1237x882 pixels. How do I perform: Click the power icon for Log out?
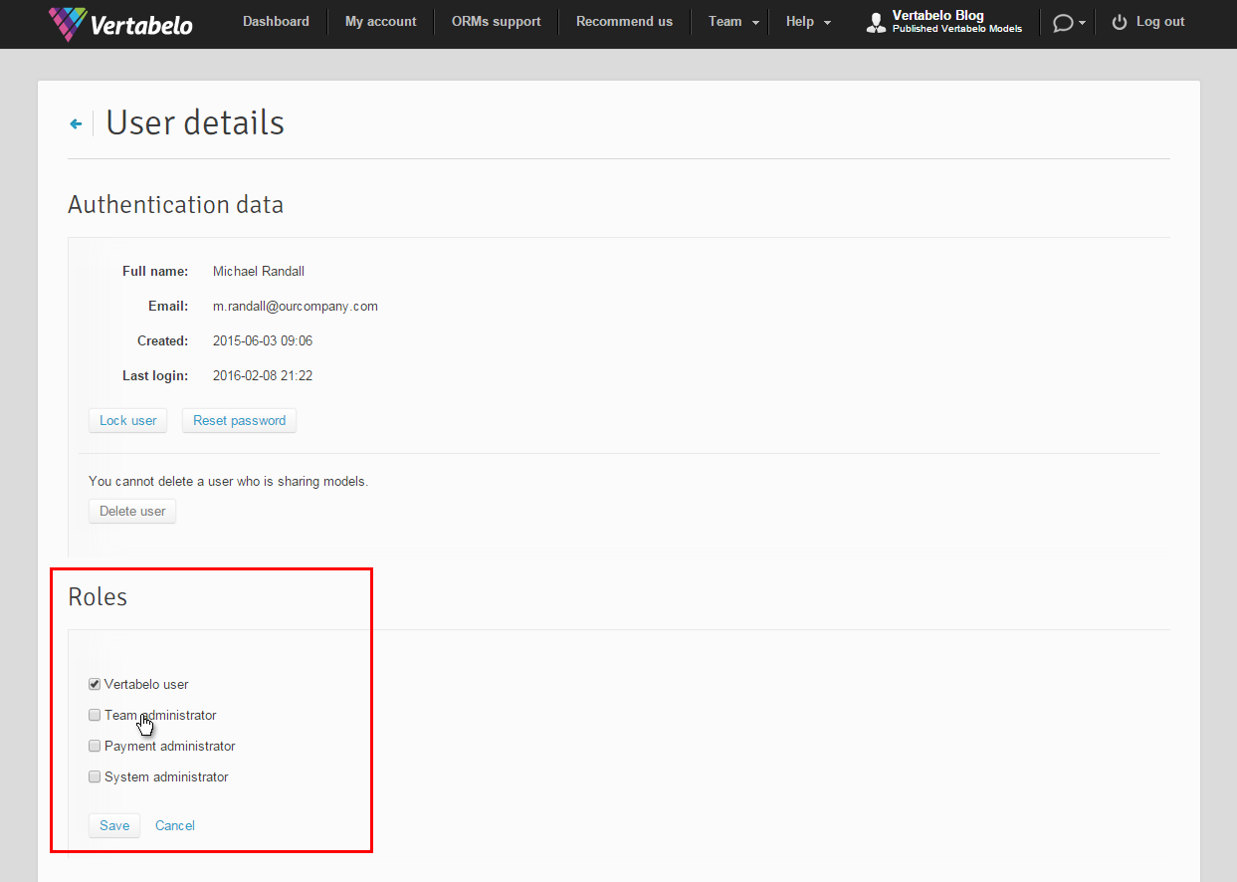(x=1120, y=22)
